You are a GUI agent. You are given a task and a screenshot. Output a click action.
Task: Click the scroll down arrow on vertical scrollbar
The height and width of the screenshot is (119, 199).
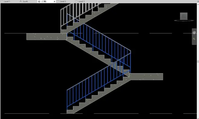(198, 118)
